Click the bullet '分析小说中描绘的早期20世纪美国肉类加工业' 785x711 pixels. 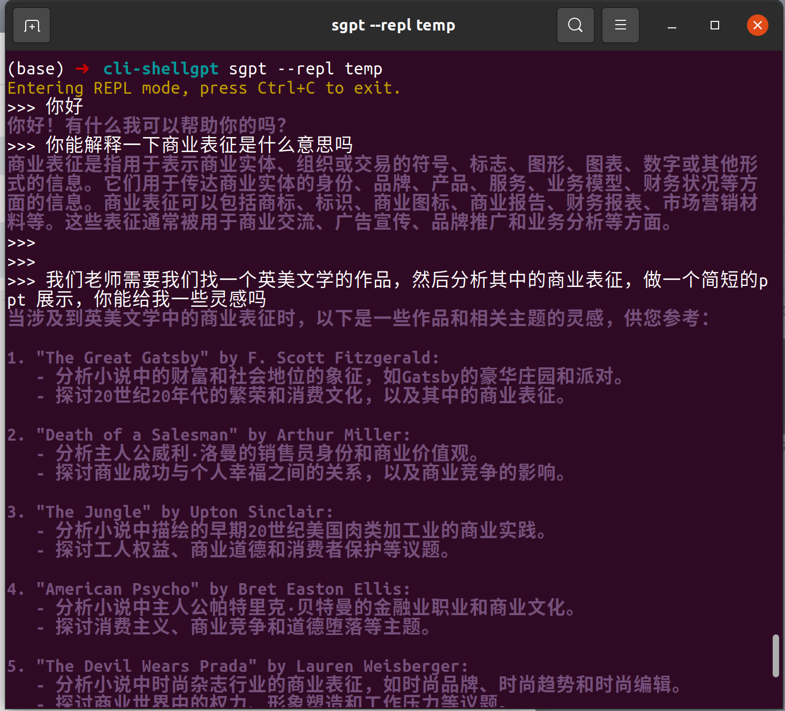(292, 531)
